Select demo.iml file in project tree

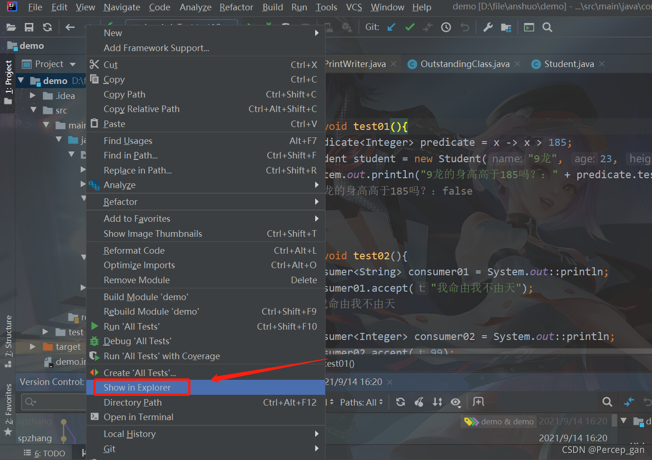65,362
